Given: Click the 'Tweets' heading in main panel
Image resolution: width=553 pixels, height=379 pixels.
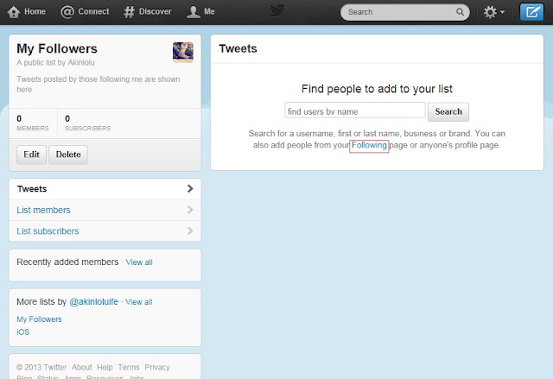Looking at the screenshot, I should (x=238, y=48).
